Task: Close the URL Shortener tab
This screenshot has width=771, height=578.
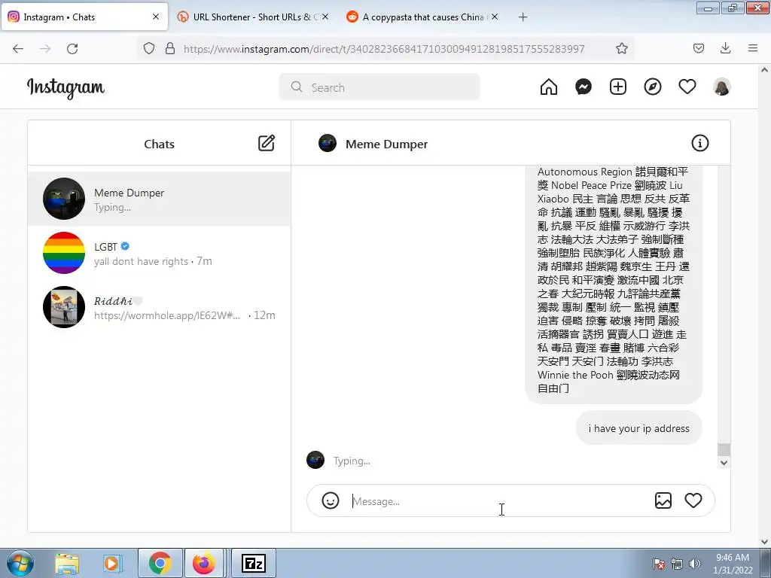Action: click(x=325, y=17)
